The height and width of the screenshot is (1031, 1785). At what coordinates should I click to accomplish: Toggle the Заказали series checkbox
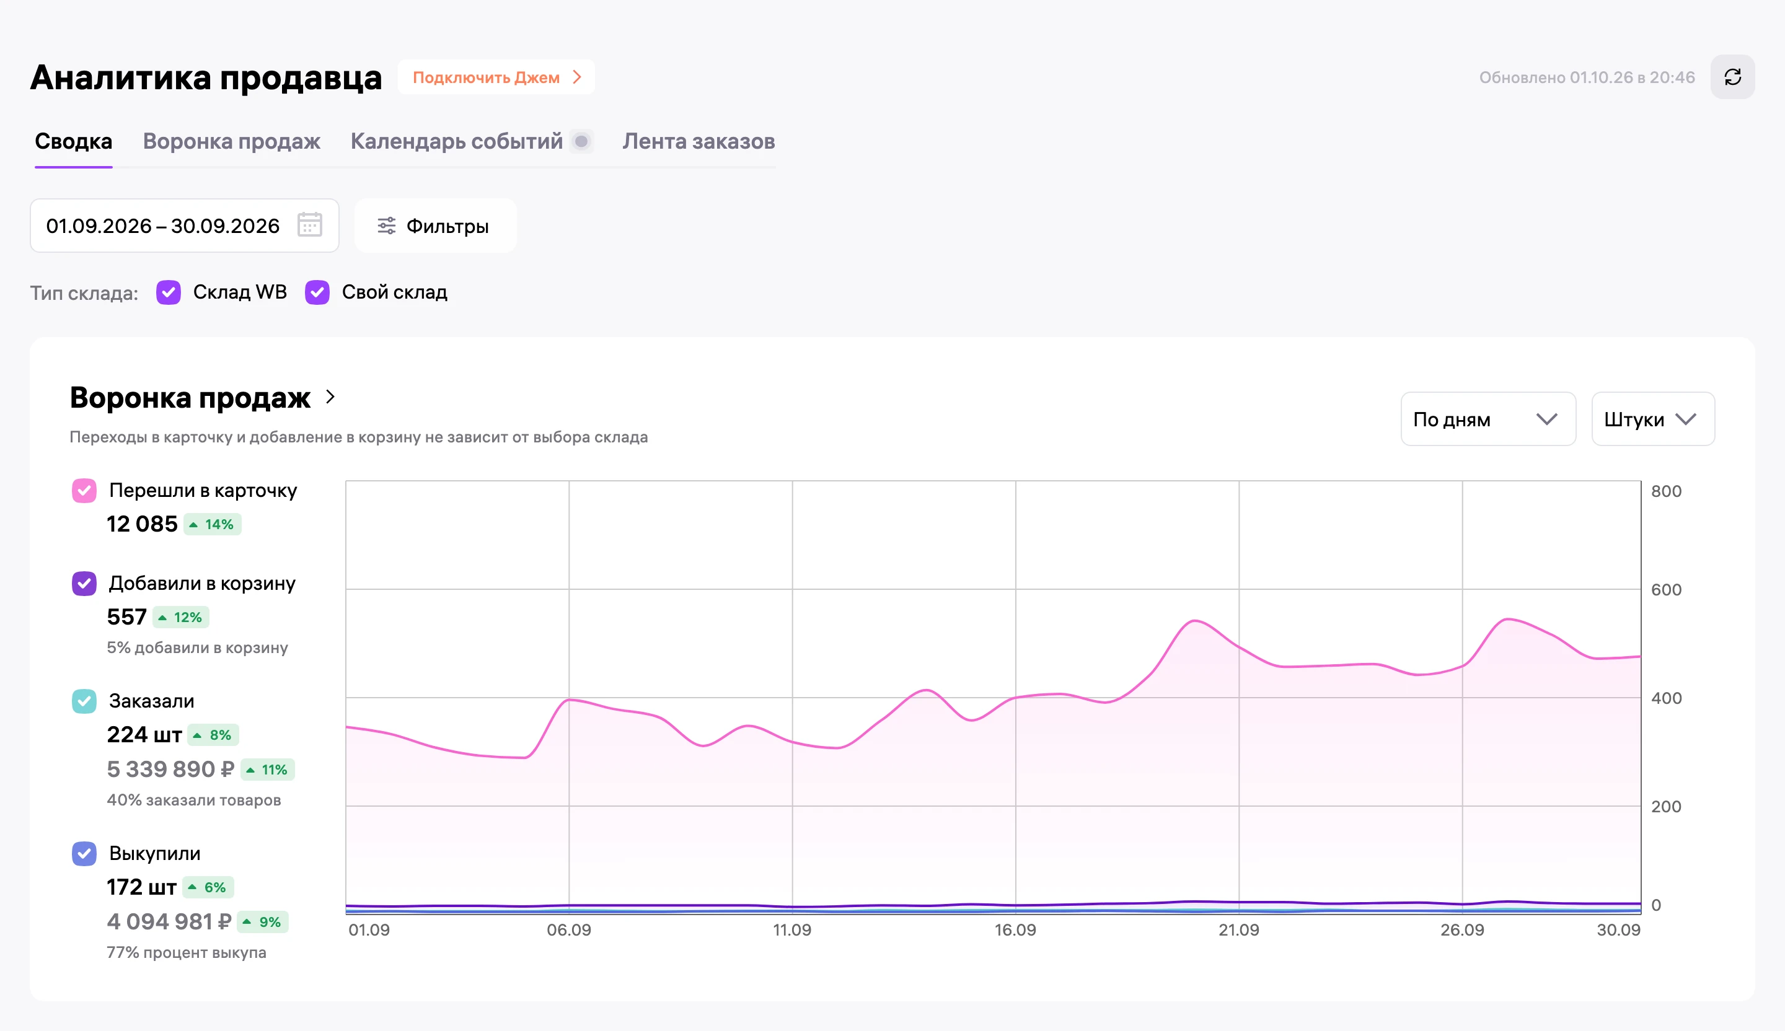coord(84,701)
